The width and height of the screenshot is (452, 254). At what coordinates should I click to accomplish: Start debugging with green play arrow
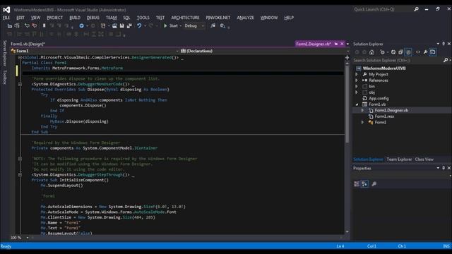tap(165, 26)
